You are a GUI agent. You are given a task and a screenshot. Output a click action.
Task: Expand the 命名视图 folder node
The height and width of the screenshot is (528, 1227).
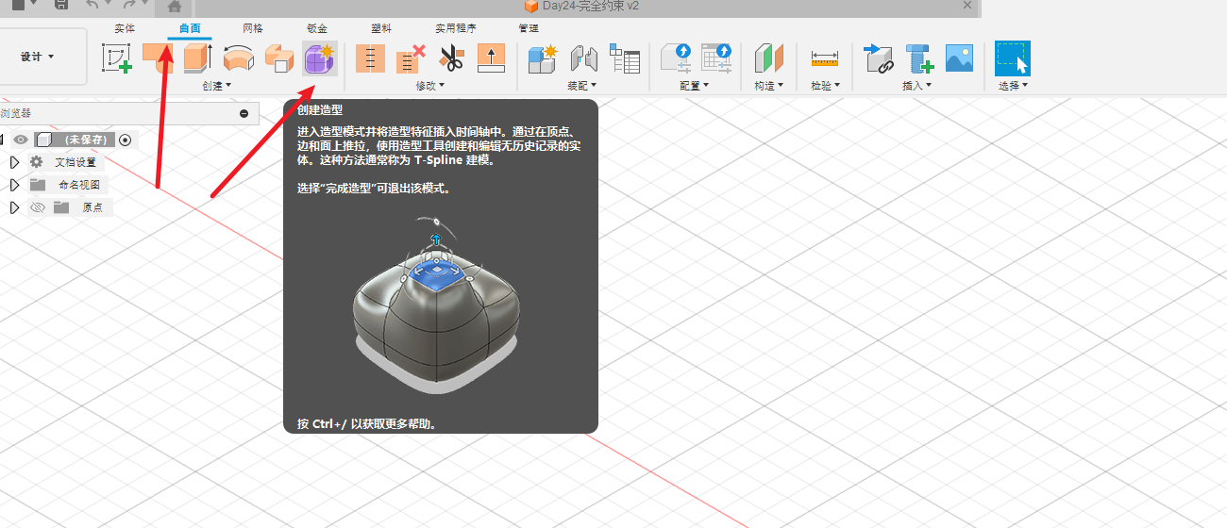(14, 185)
